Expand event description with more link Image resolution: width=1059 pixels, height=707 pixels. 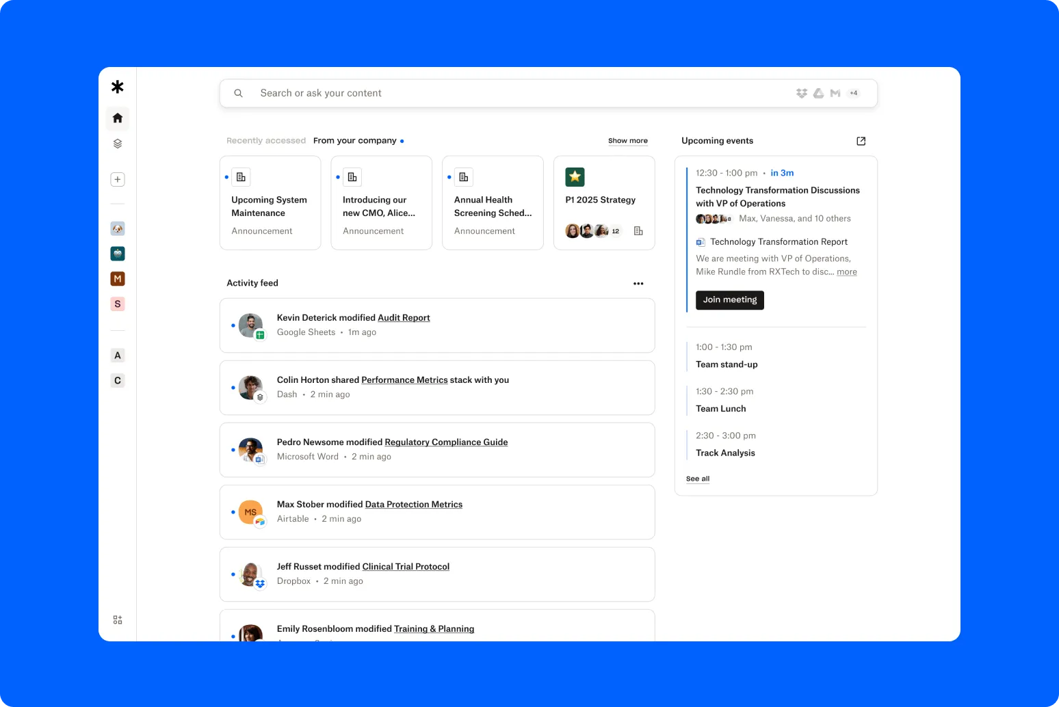click(x=847, y=272)
